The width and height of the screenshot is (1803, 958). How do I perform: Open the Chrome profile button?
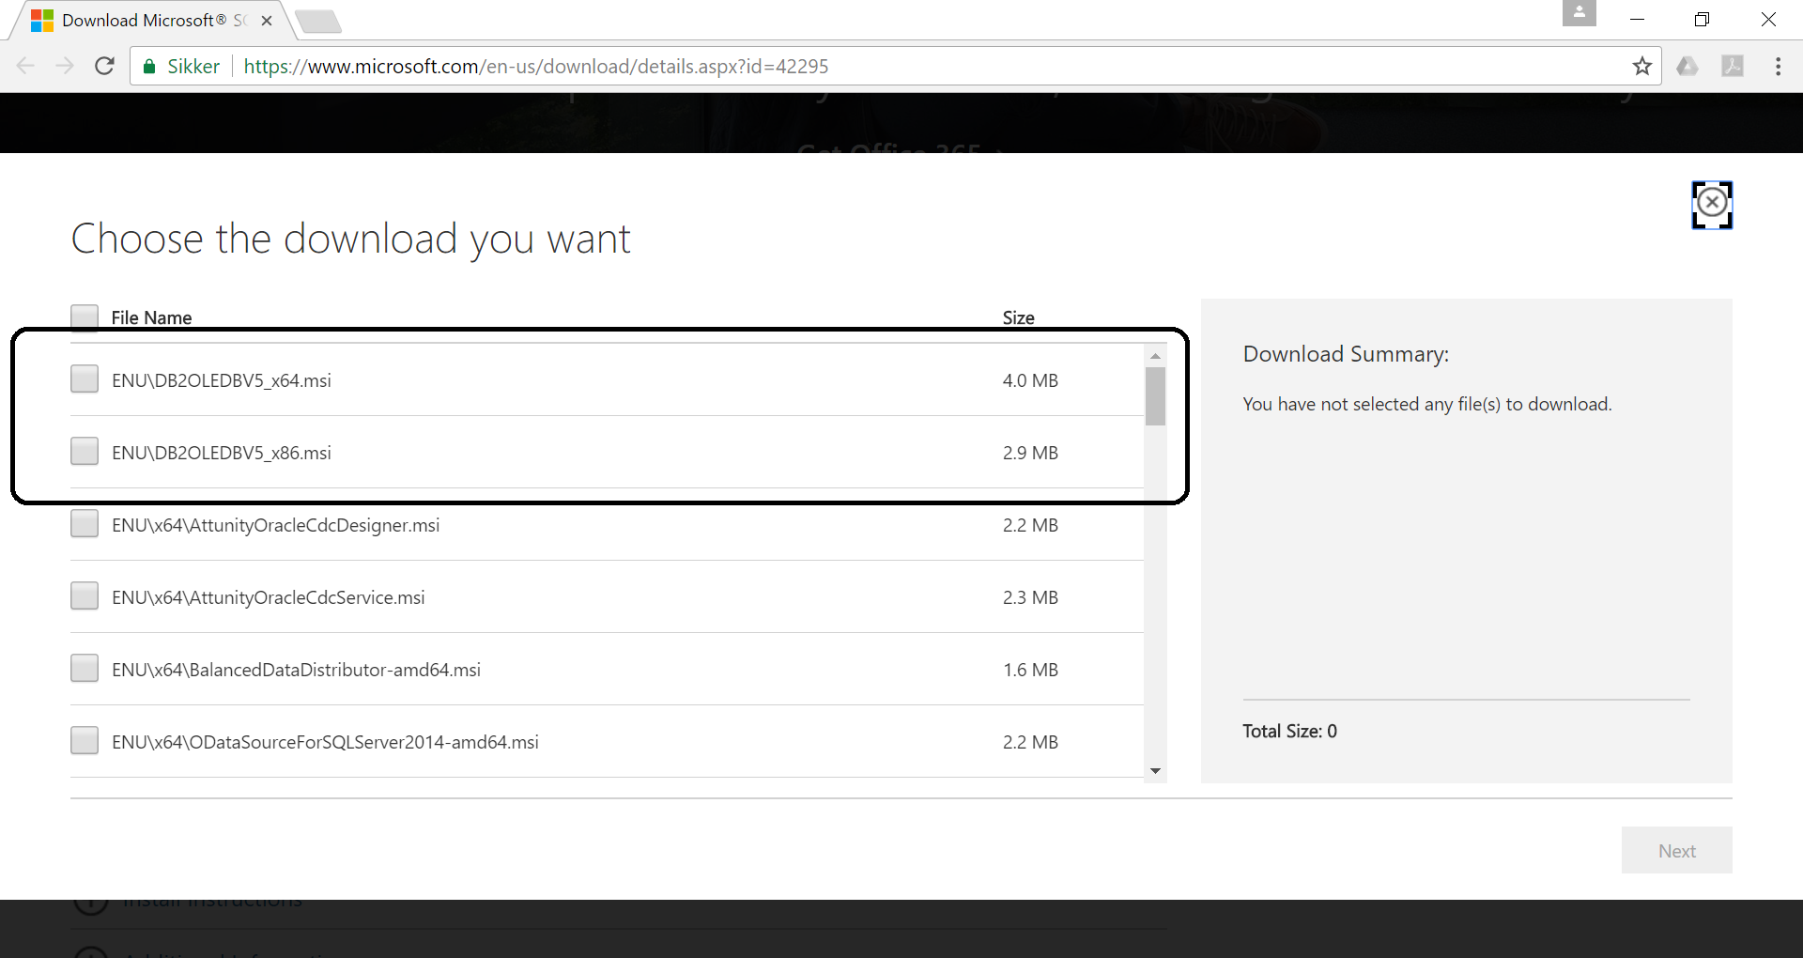coord(1579,13)
